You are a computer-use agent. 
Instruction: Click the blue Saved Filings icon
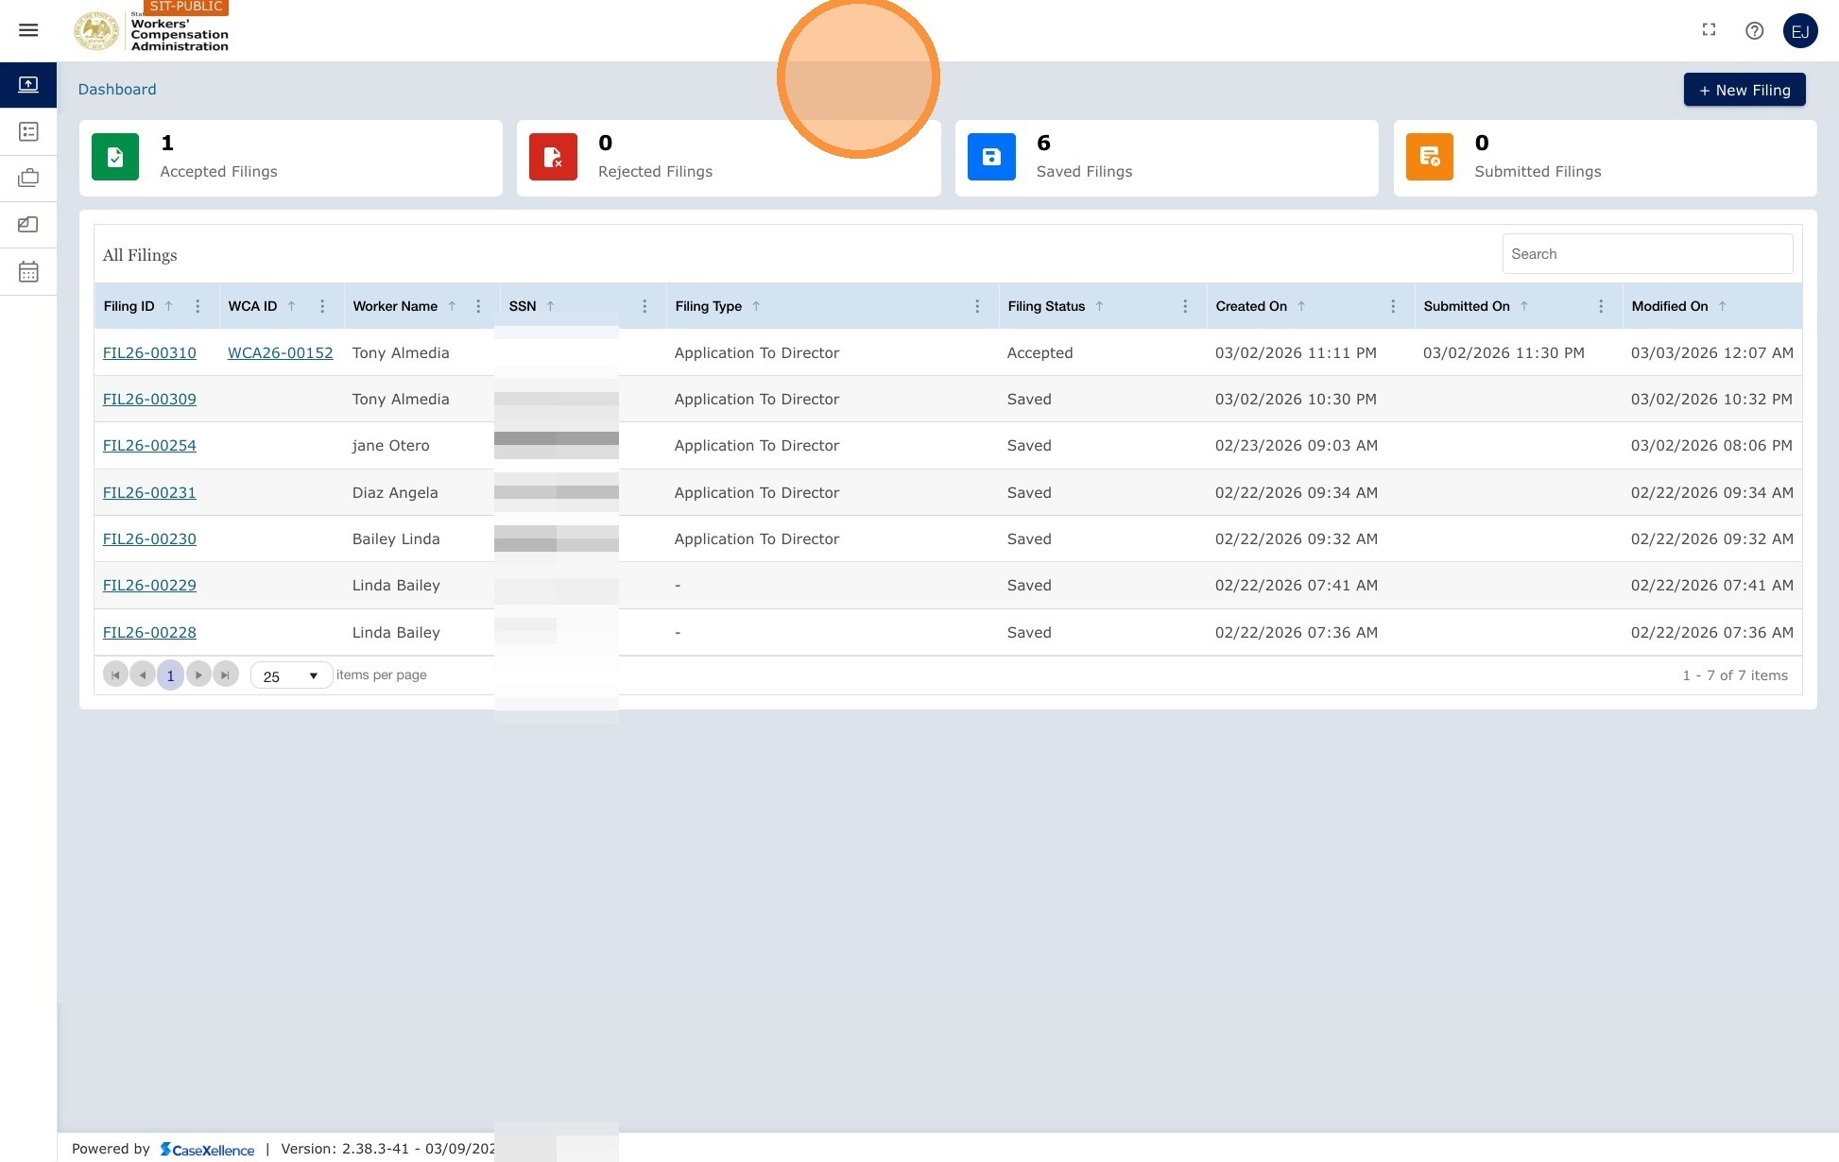991,157
